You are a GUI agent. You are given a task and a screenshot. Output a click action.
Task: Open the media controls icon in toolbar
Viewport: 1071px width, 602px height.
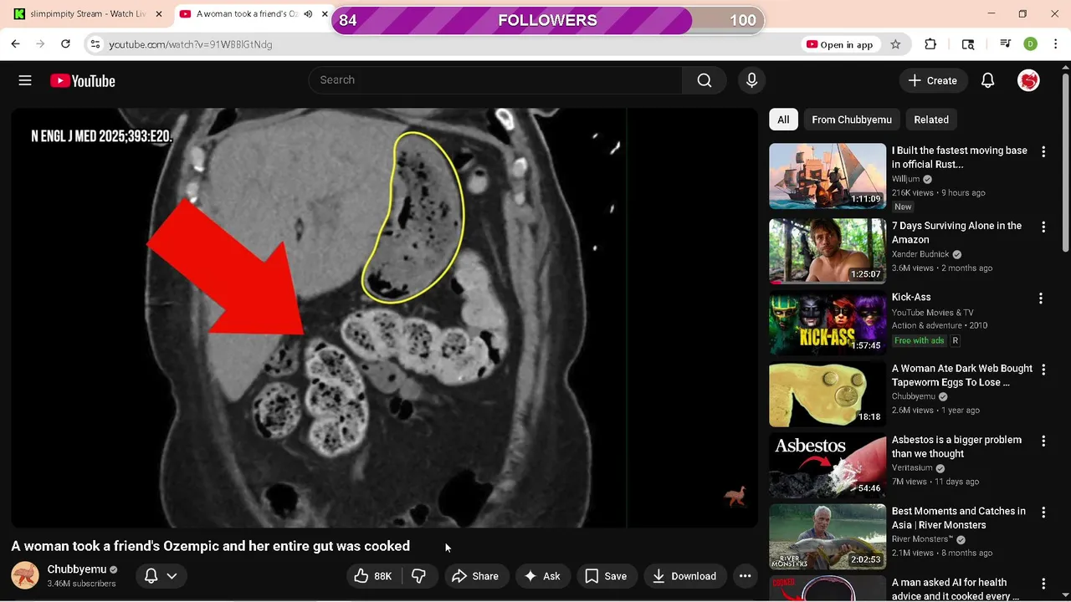coord(1006,44)
